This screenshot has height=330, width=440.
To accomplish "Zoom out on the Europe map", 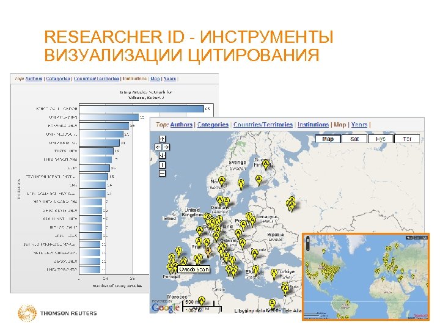I will 162,174.
